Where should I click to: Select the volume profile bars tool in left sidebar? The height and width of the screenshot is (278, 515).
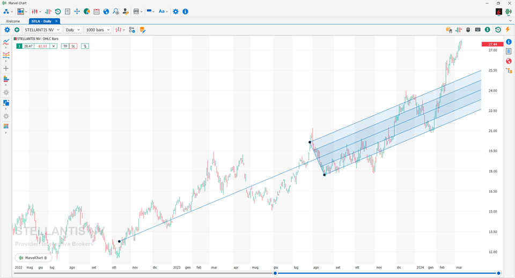click(x=6, y=79)
